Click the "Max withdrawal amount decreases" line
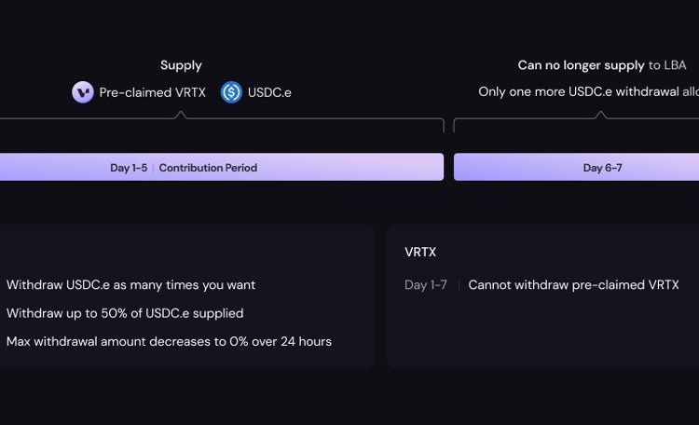 click(x=169, y=341)
